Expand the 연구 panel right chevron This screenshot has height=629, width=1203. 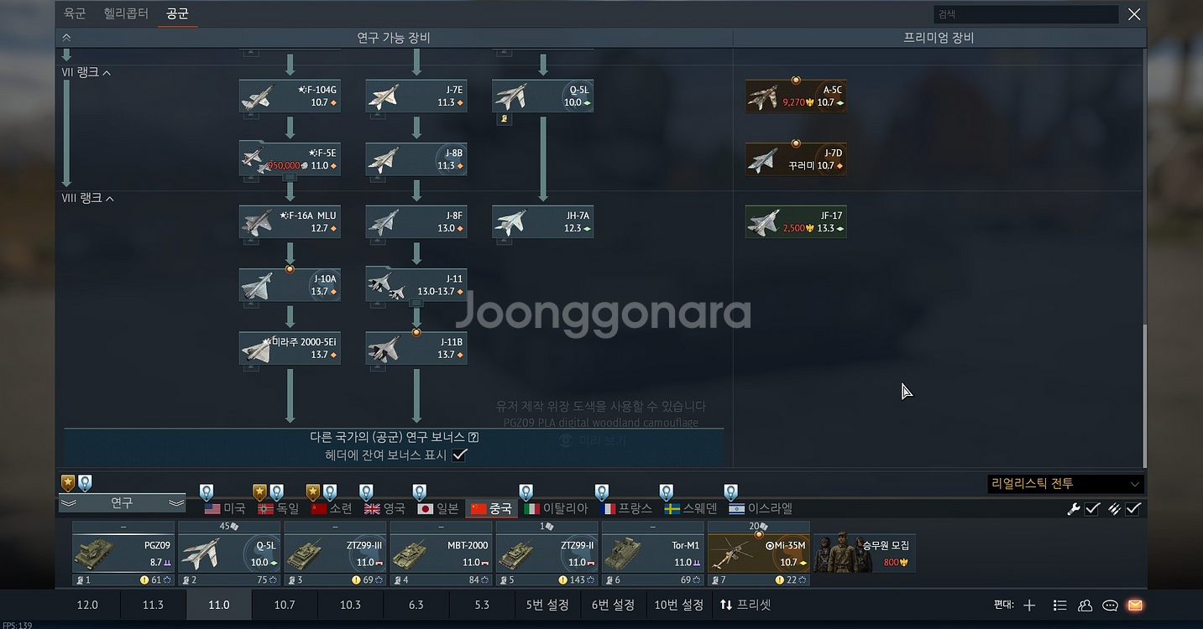[x=176, y=503]
